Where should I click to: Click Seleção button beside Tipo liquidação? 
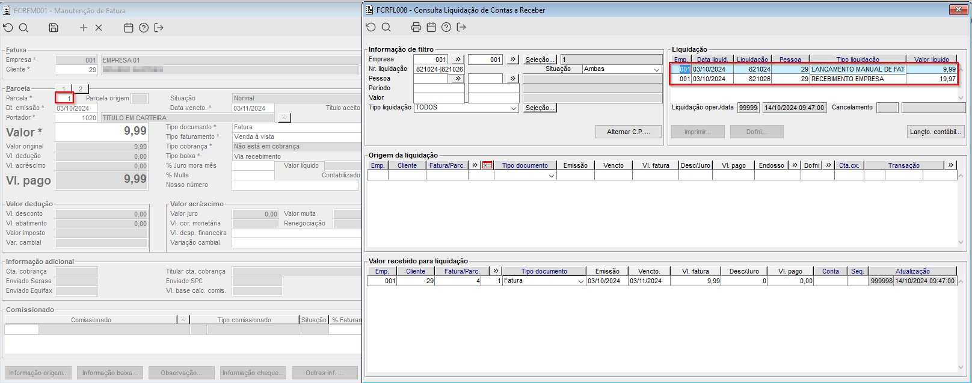pyautogui.click(x=540, y=108)
